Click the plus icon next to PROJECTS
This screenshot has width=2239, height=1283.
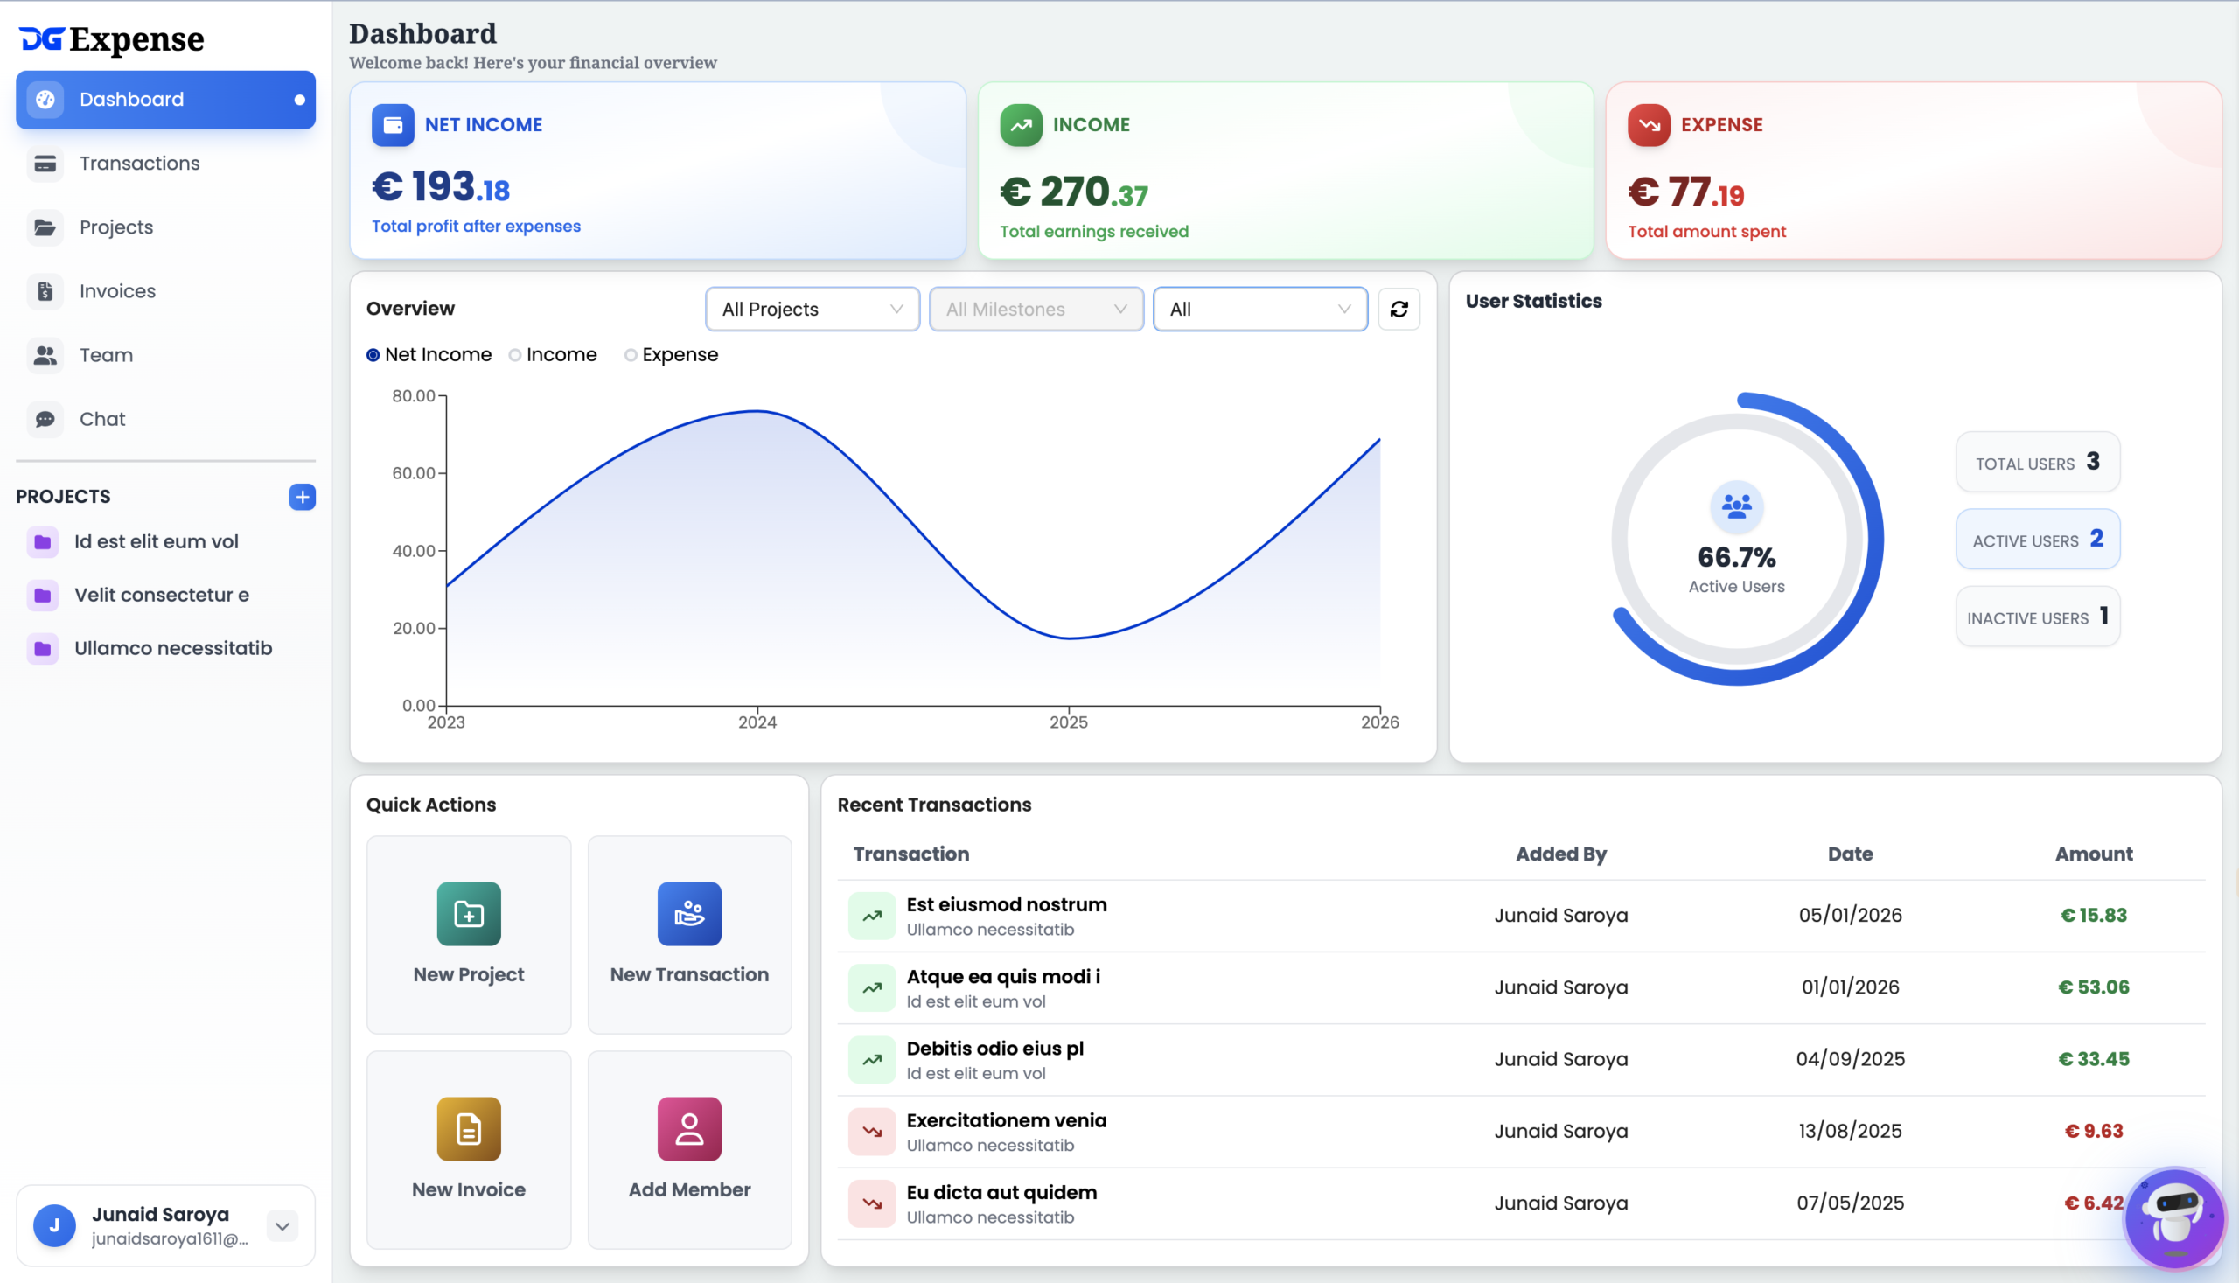pyautogui.click(x=303, y=497)
